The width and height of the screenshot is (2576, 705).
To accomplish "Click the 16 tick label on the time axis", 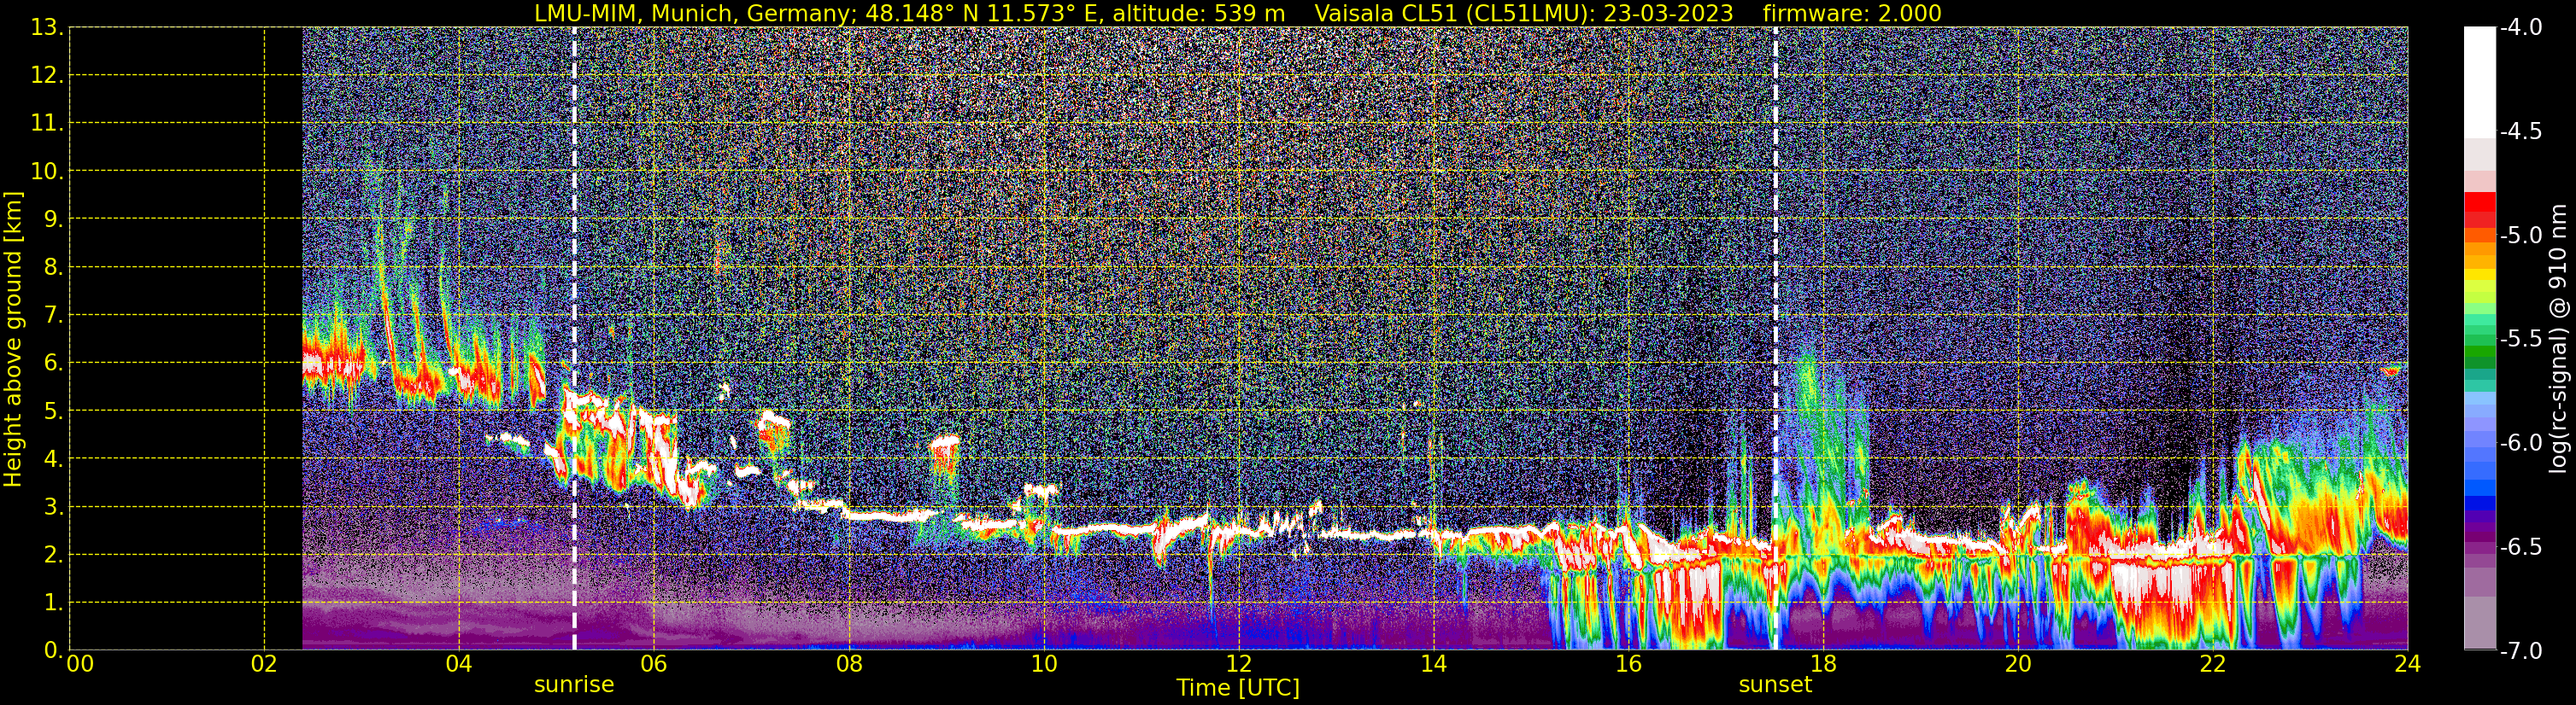I will coord(1629,664).
